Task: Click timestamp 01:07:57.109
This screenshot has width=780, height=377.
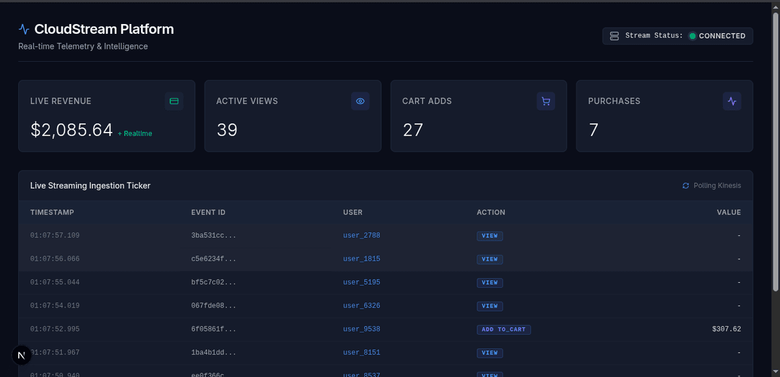Action: pyautogui.click(x=55, y=235)
